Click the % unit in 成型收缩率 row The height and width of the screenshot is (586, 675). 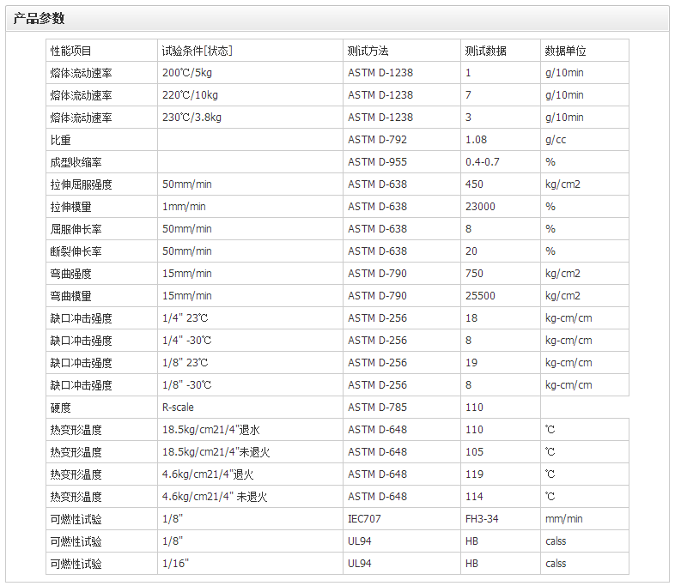[x=585, y=162]
